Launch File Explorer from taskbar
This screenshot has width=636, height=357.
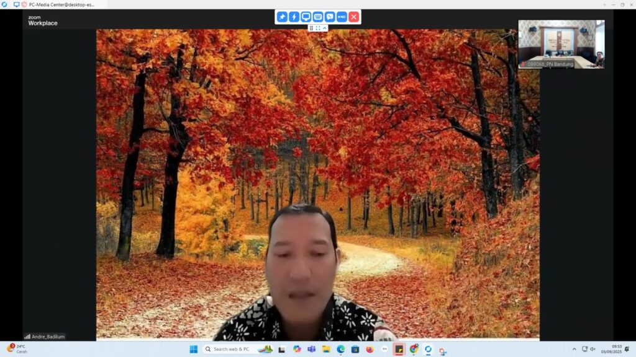[x=326, y=349]
